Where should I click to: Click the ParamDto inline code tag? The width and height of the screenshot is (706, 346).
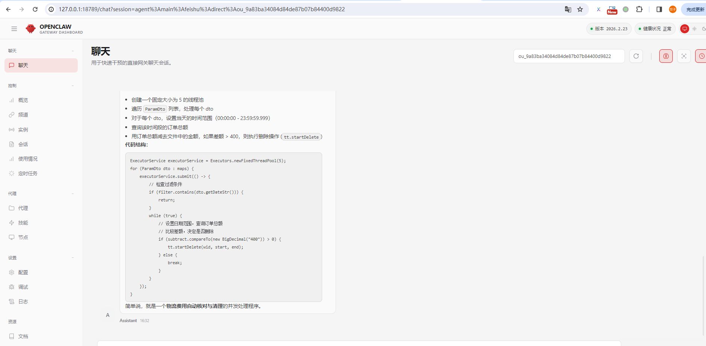(155, 109)
